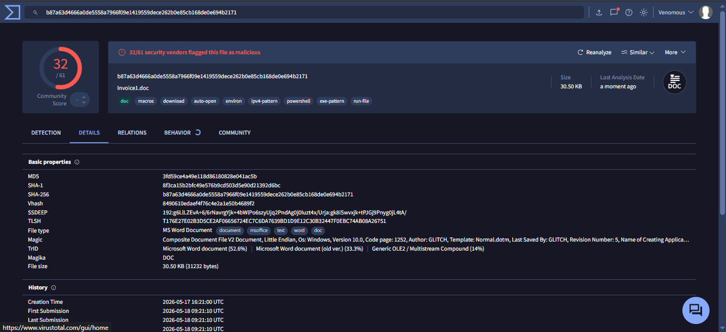726x332 pixels.
Task: Click the macros tag
Action: [x=146, y=101]
